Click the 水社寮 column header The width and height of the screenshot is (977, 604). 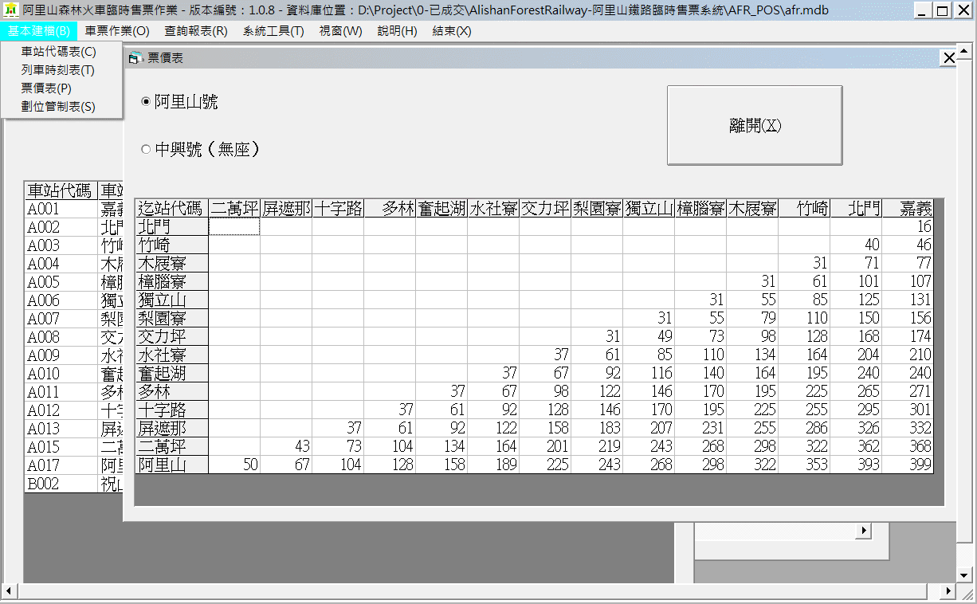(493, 209)
